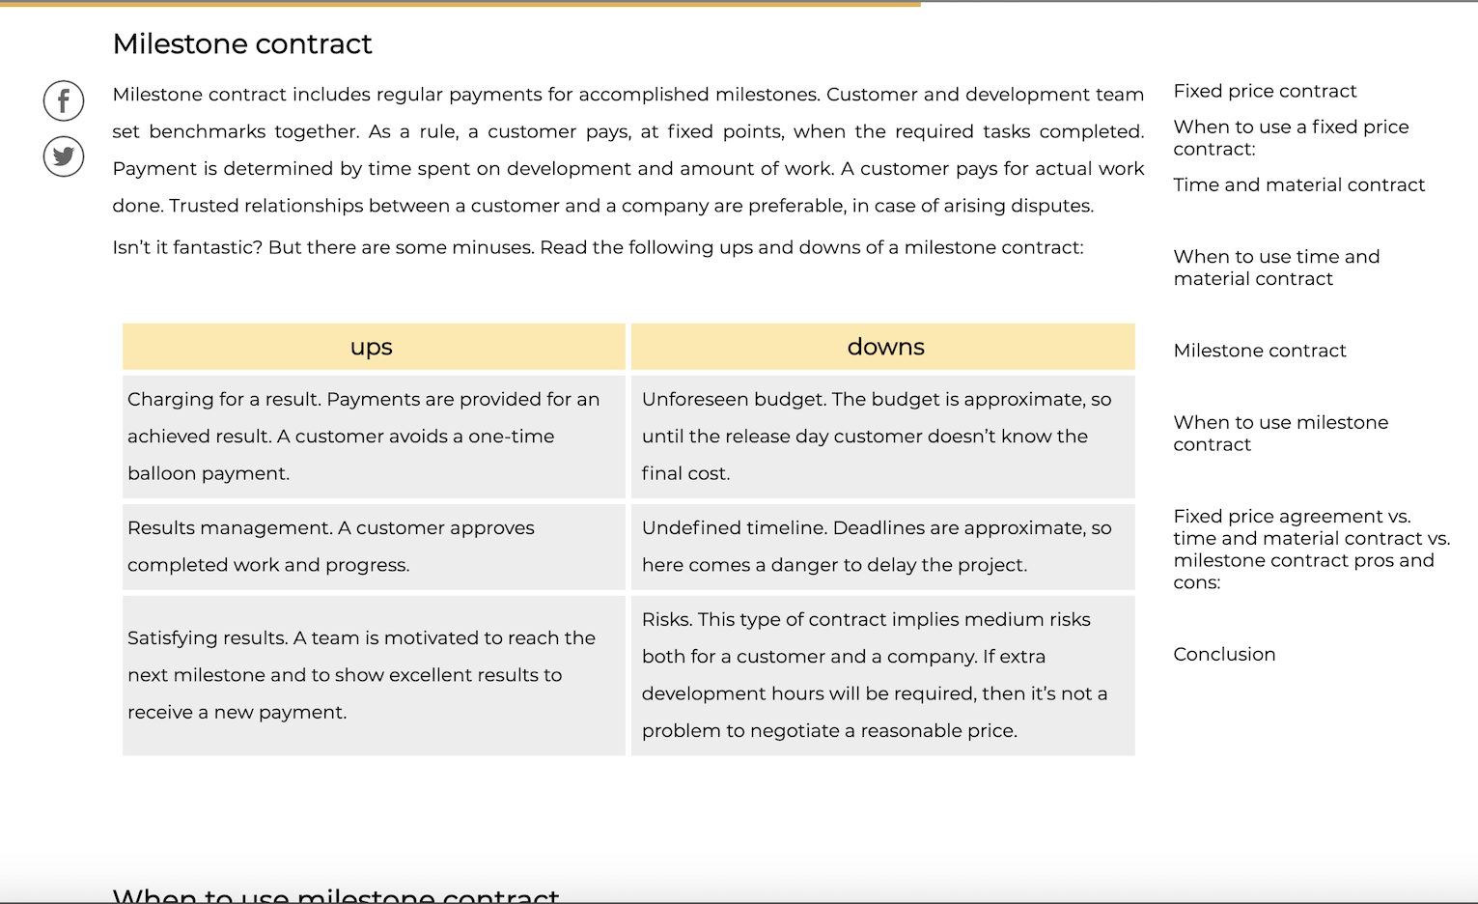Jump to the 'Conclusion' section
Viewport: 1478px width, 904px height.
pos(1224,654)
